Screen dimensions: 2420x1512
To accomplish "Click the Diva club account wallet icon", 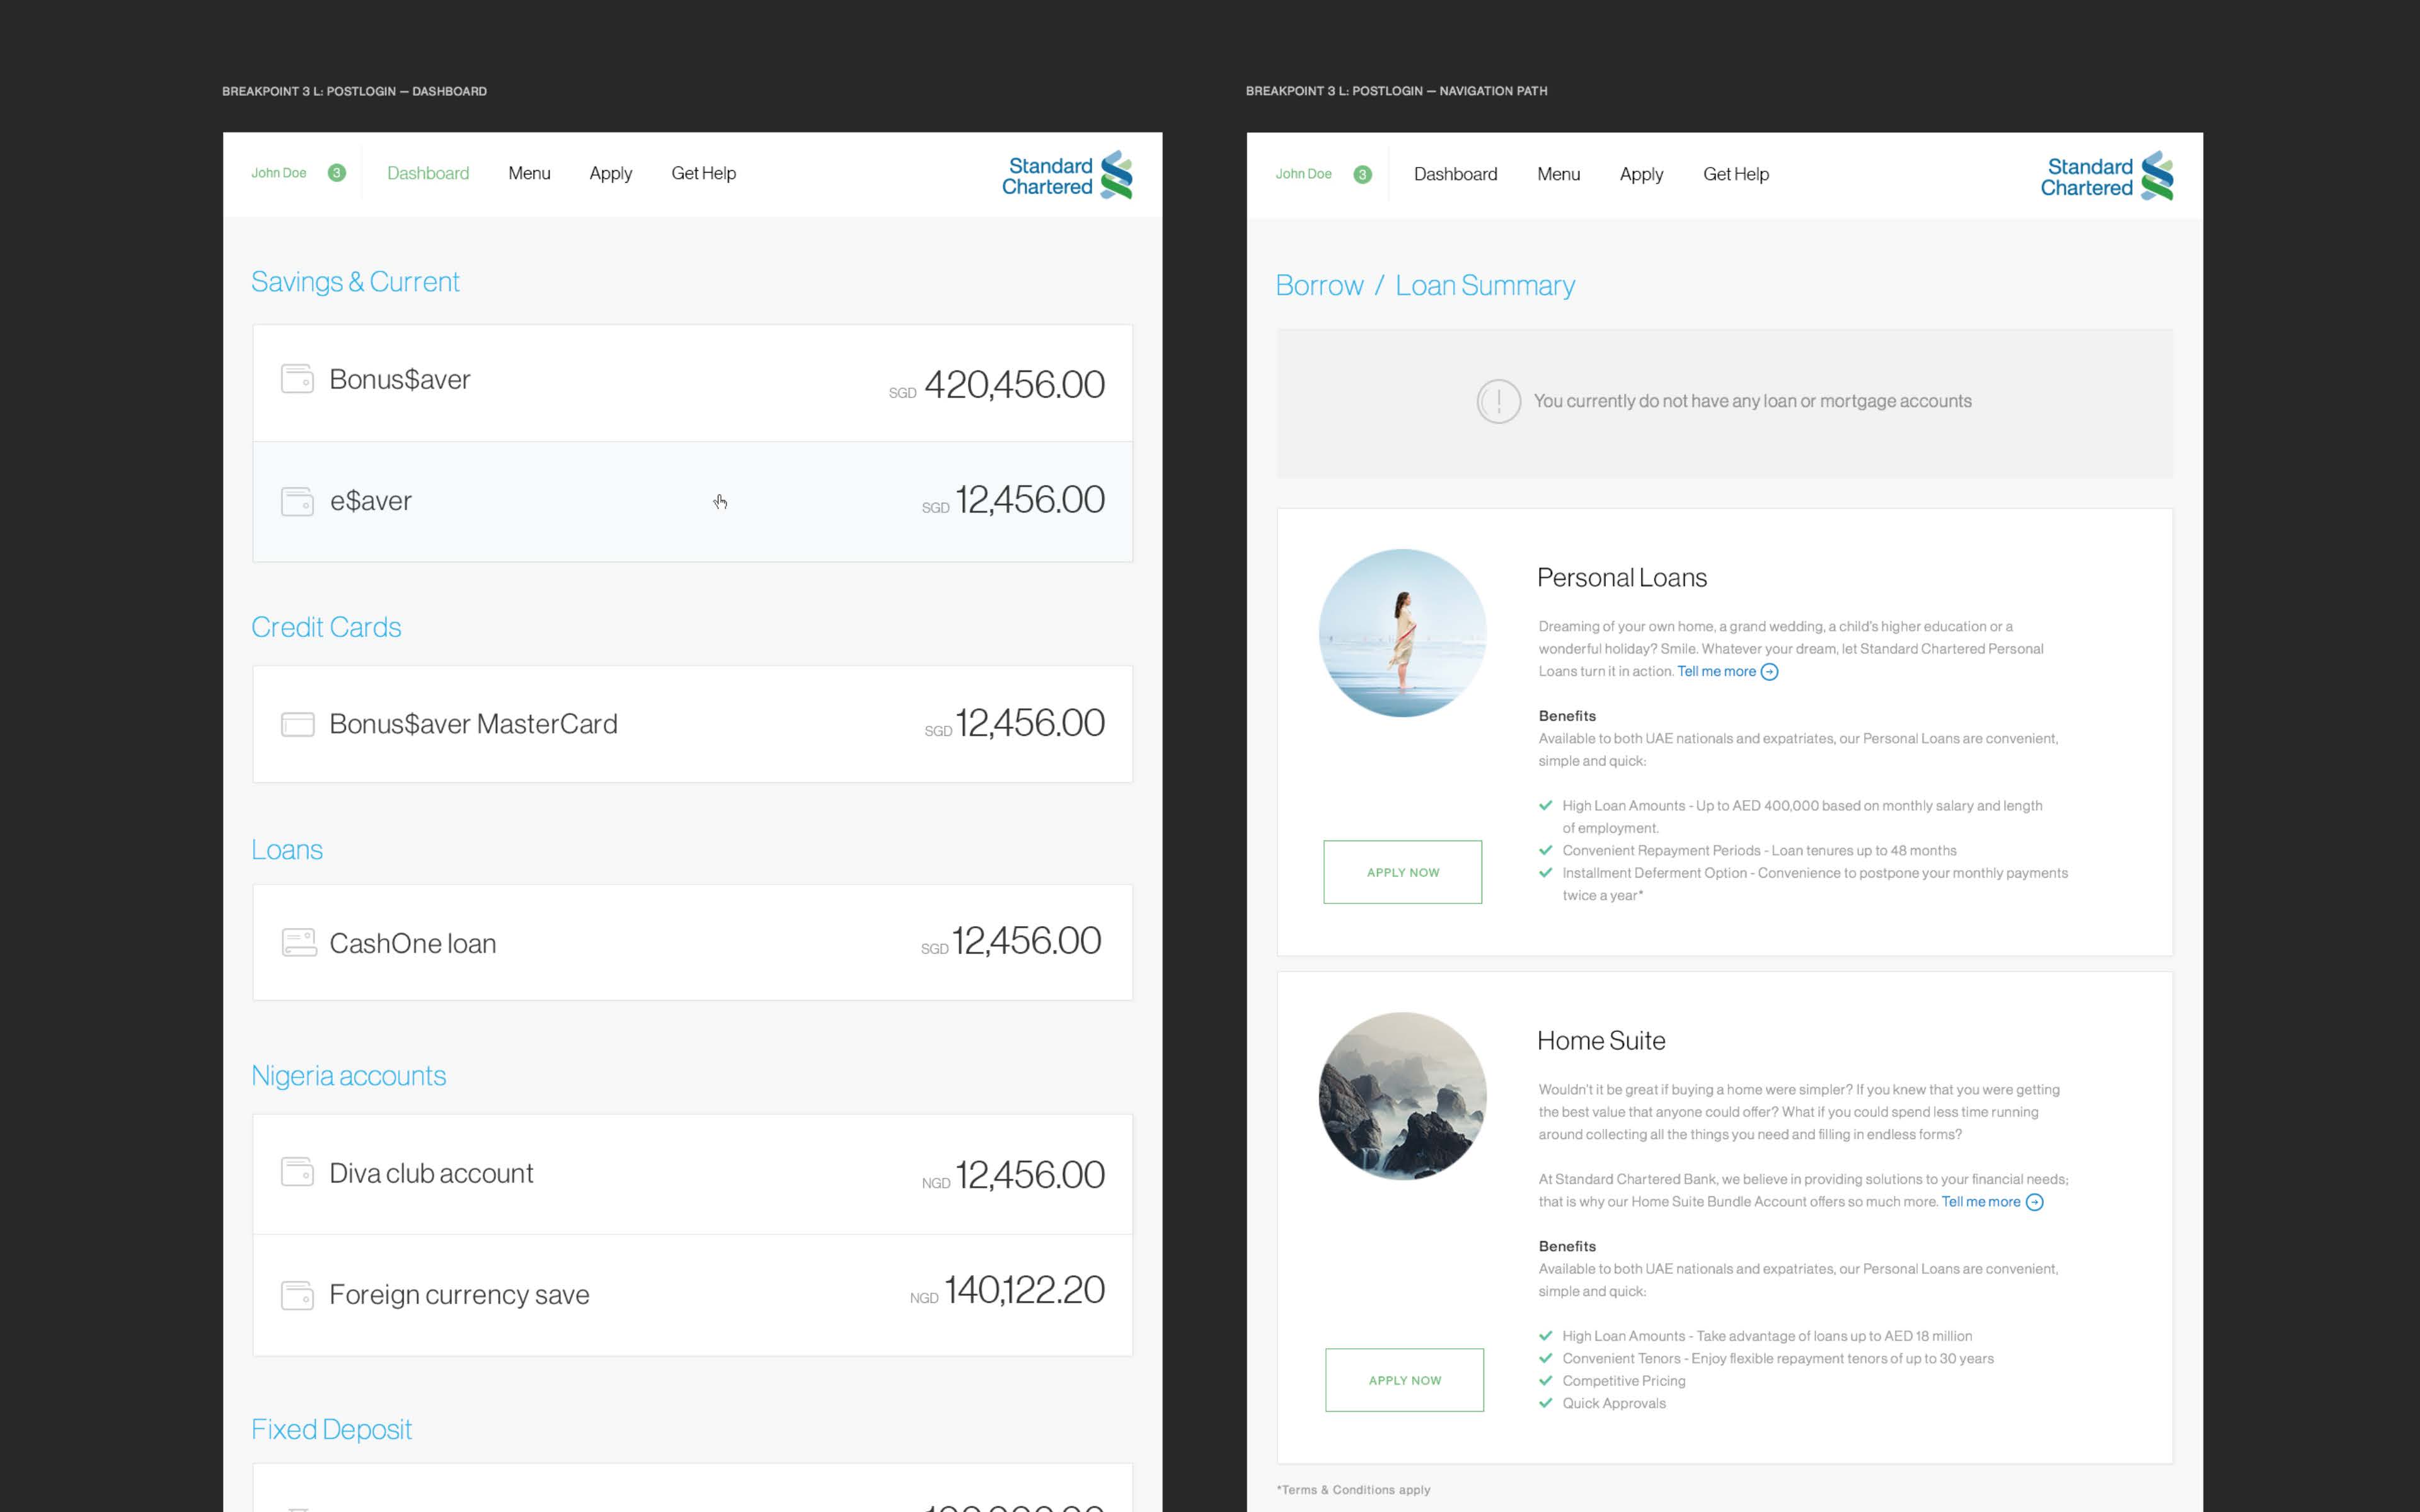I will 297,1172.
